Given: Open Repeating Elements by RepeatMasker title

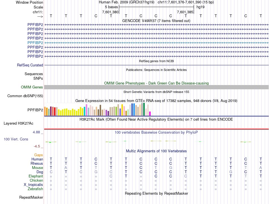Looking at the screenshot, I should (x=156, y=193).
